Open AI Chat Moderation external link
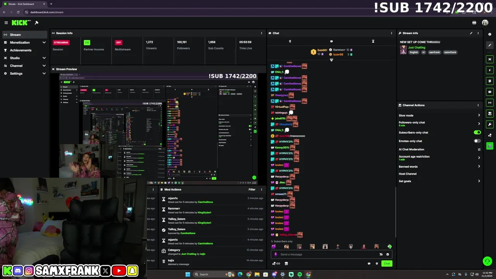This screenshot has width=496, height=279. [x=479, y=149]
